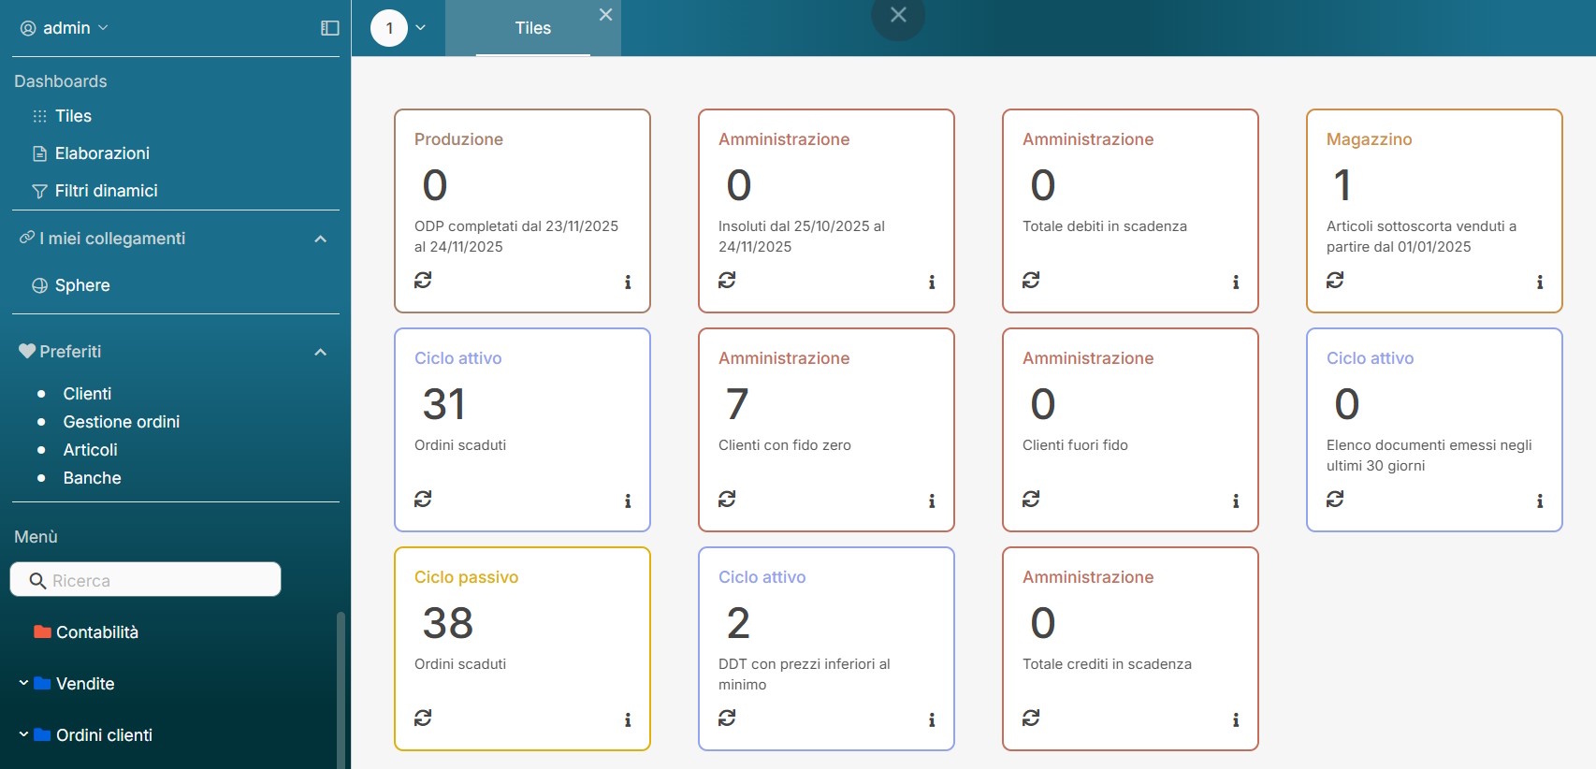Toggle the sidebar panel collapse icon
This screenshot has width=1596, height=769.
pyautogui.click(x=329, y=28)
